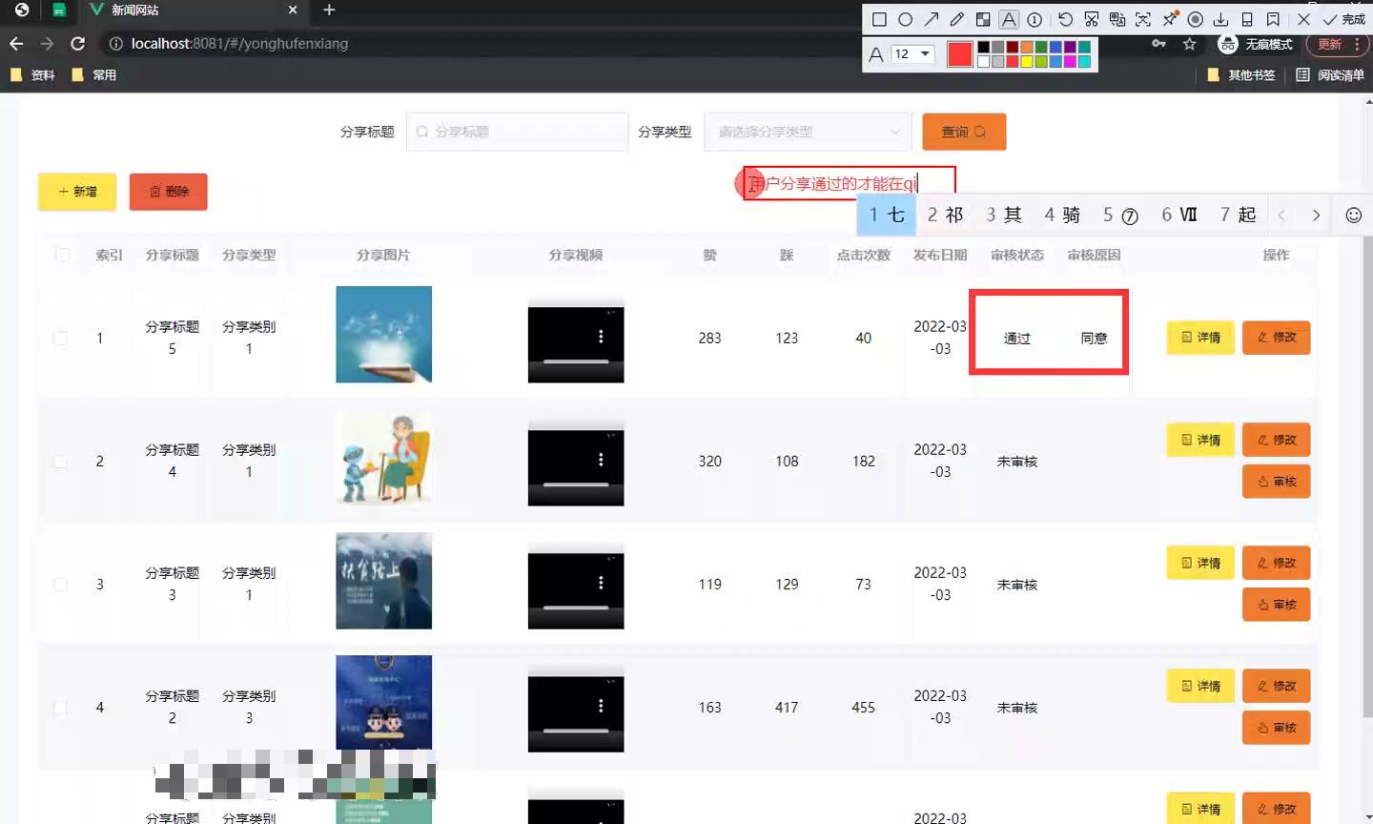Image resolution: width=1373 pixels, height=824 pixels.
Task: Toggle the select-all checkbox in the table header
Action: 62,255
